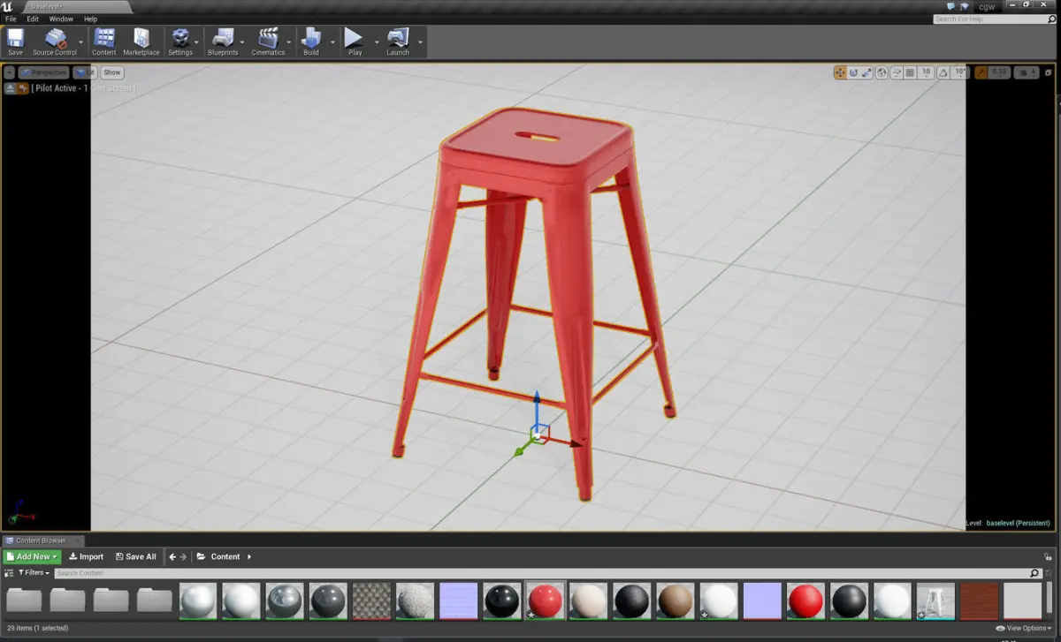This screenshot has width=1061, height=642.
Task: Click the Search For Help field
Action: click(x=993, y=19)
